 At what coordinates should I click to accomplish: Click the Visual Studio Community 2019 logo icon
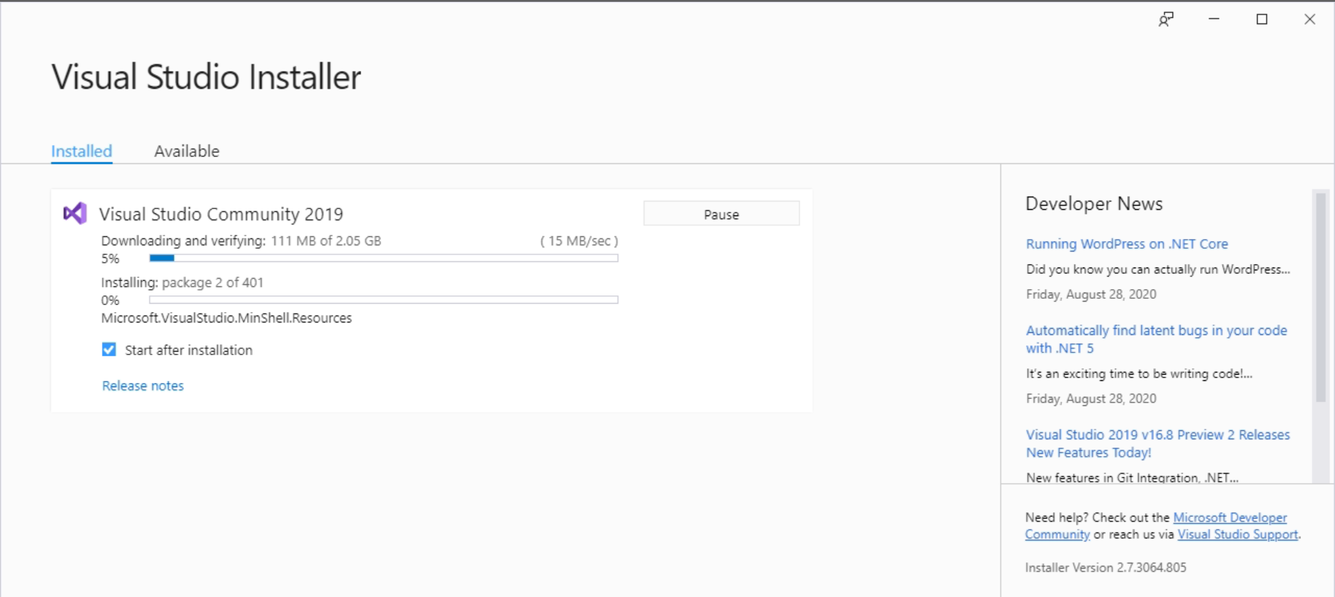(x=75, y=213)
